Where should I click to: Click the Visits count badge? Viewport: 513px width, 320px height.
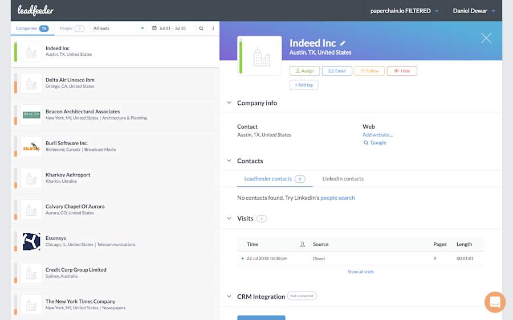(262, 219)
